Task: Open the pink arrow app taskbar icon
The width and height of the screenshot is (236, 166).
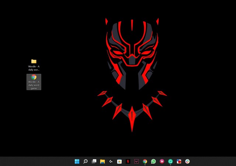Action: [162, 161]
